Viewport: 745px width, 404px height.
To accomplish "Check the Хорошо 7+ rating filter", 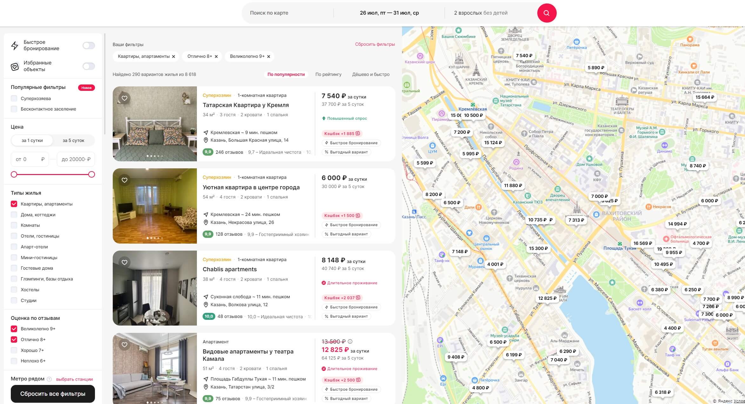I will point(14,350).
